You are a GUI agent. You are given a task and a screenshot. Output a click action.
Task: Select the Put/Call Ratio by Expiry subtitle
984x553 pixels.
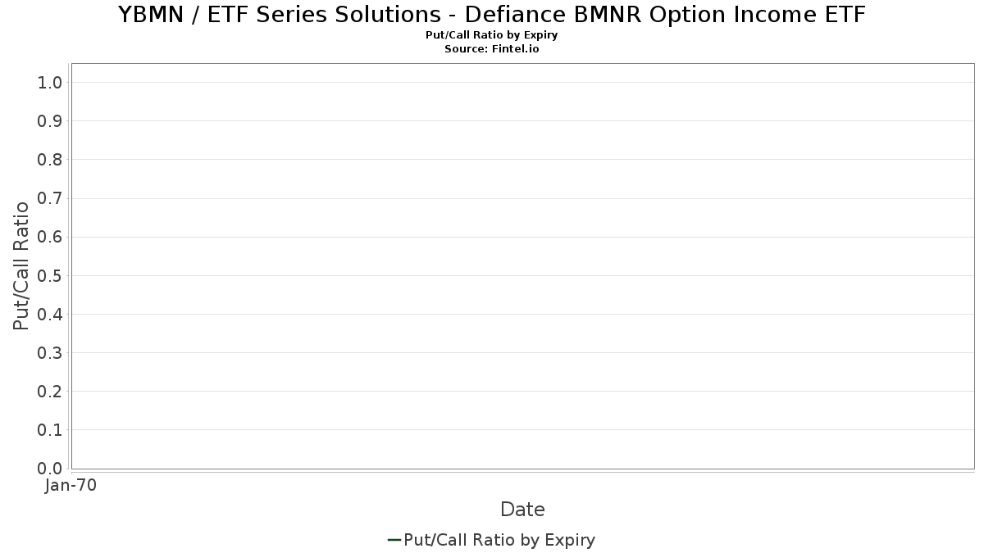tap(492, 35)
